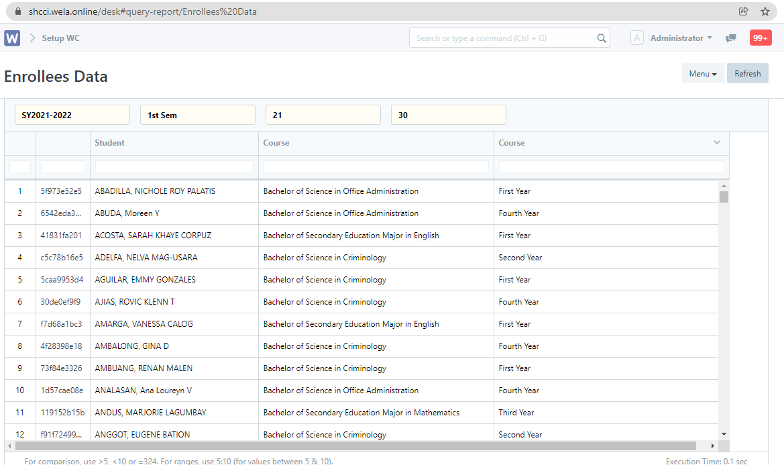Open the Administrator user dropdown
Image resolution: width=784 pixels, height=465 pixels.
tap(681, 38)
